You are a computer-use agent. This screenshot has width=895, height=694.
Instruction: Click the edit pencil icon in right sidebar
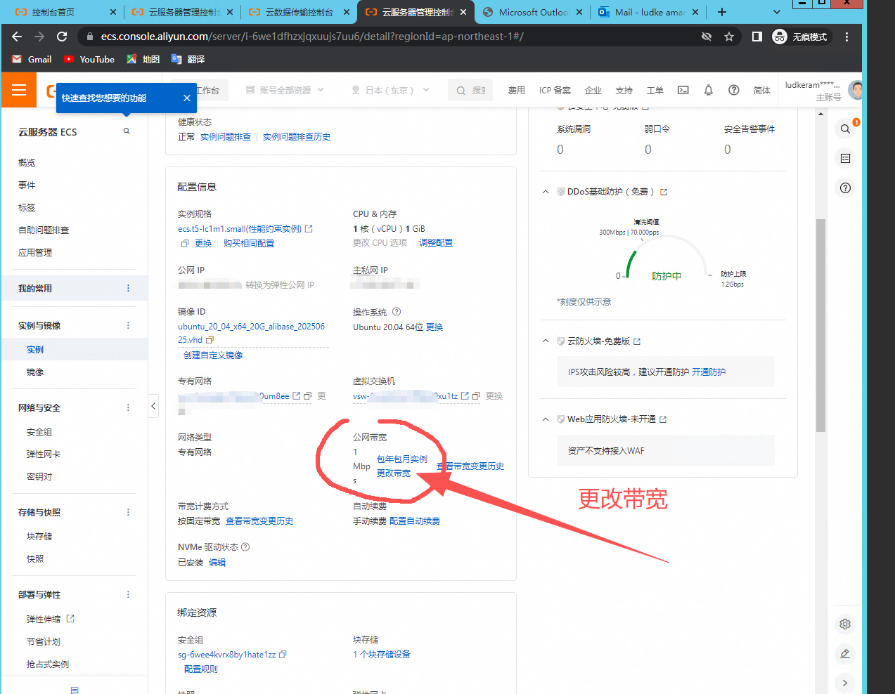tap(845, 653)
